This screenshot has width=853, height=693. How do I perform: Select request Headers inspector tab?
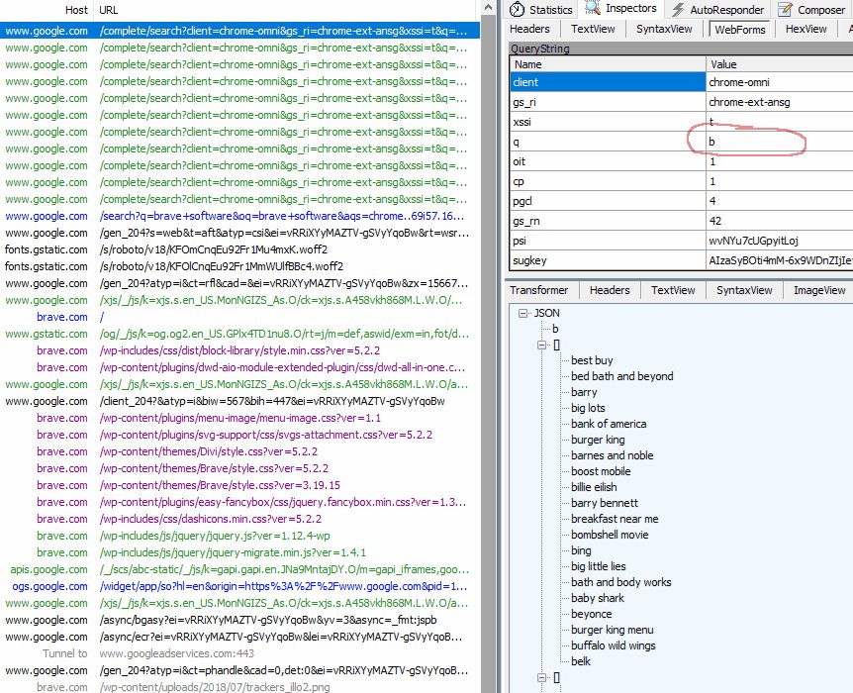pos(529,29)
